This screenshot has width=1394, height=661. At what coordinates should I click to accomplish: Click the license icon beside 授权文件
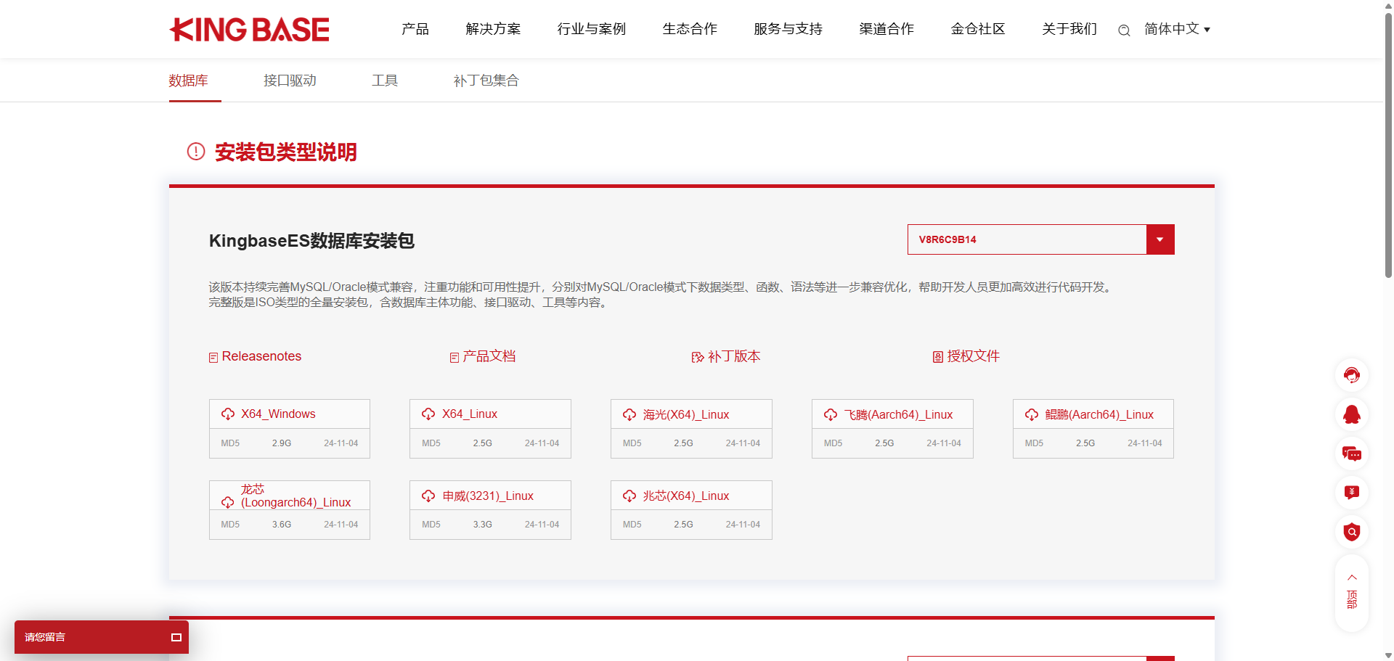tap(938, 357)
